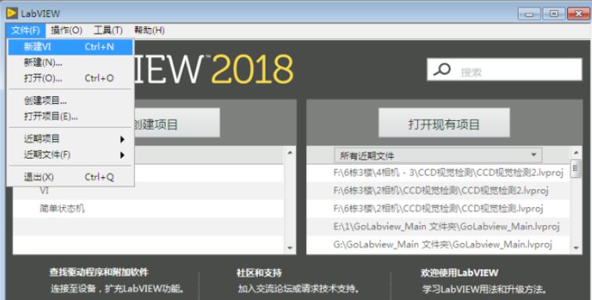Screen dimensions: 592x300
Task: Select 打开项目(E)... menu entry
Action: pos(70,116)
